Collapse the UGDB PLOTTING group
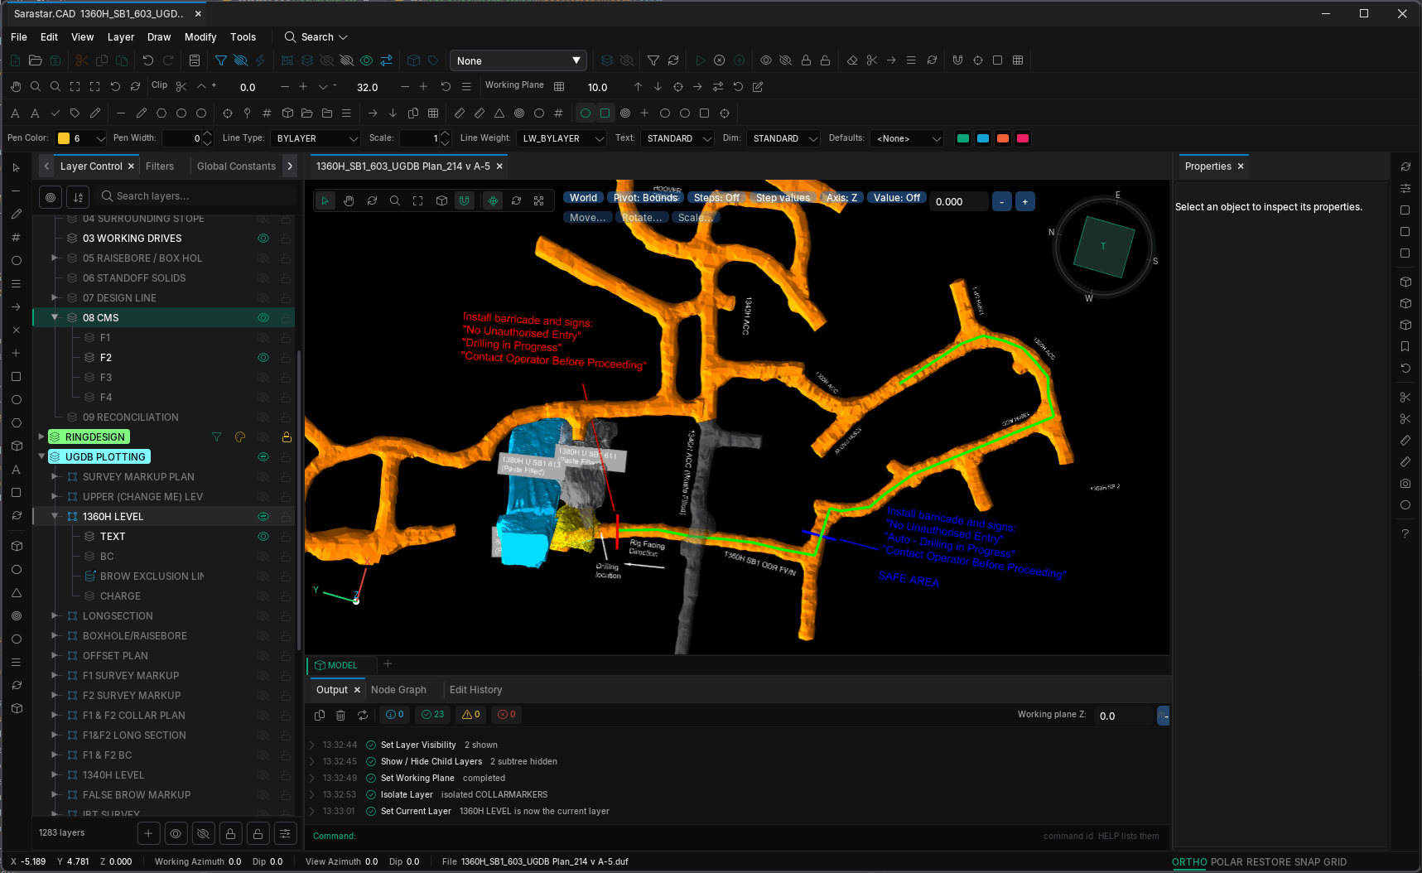 (x=41, y=457)
